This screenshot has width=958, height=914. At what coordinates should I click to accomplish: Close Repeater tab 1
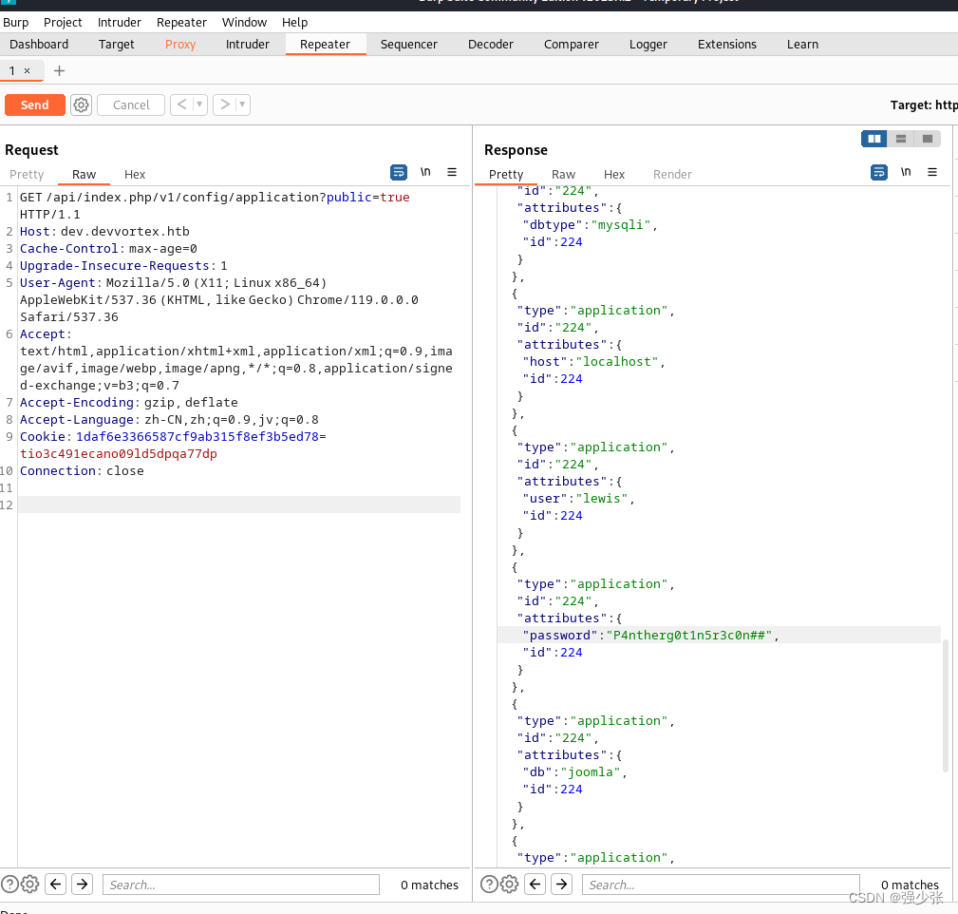coord(27,71)
